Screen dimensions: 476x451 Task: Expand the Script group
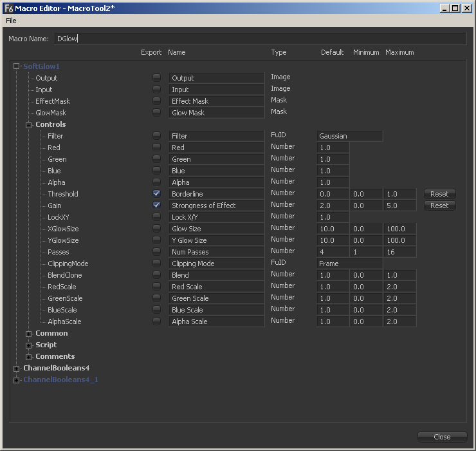28,345
